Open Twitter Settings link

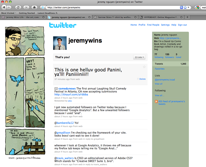pyautogui.click(x=165, y=25)
